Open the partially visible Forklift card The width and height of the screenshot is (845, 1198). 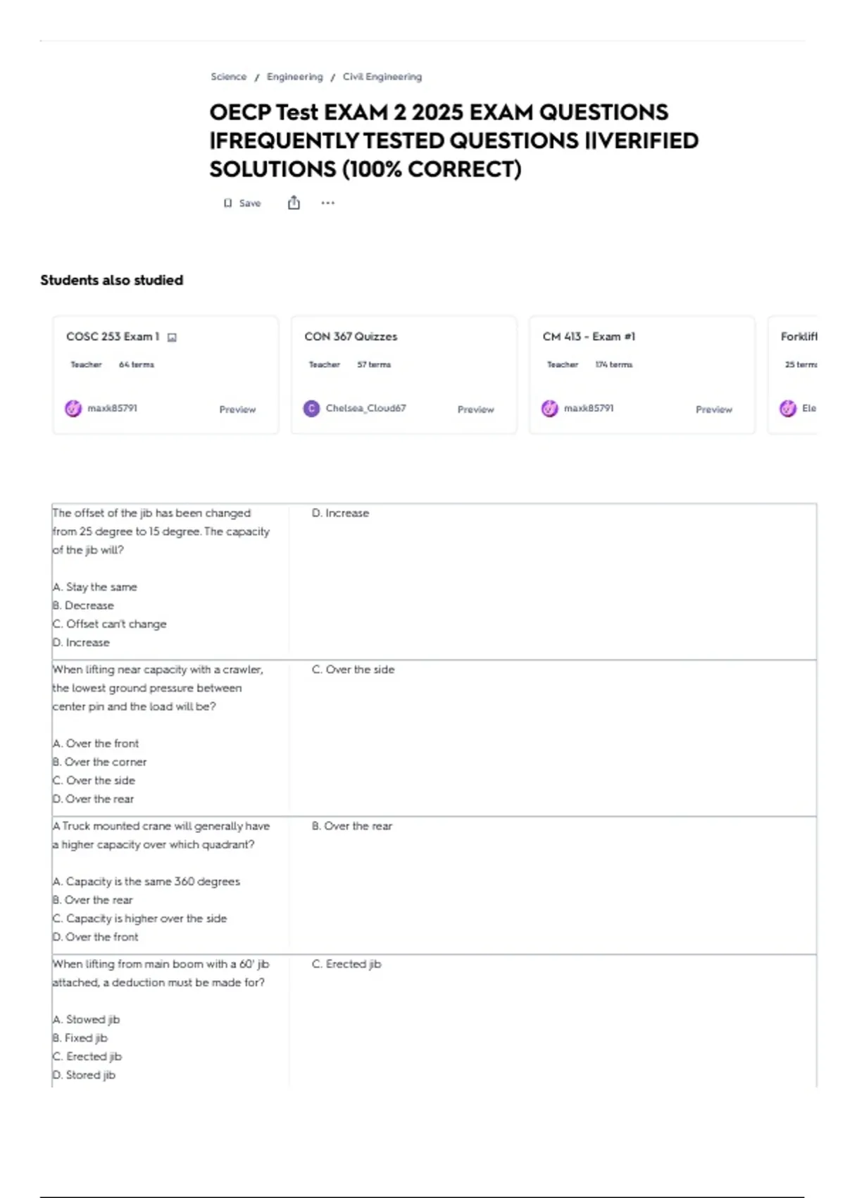click(792, 375)
